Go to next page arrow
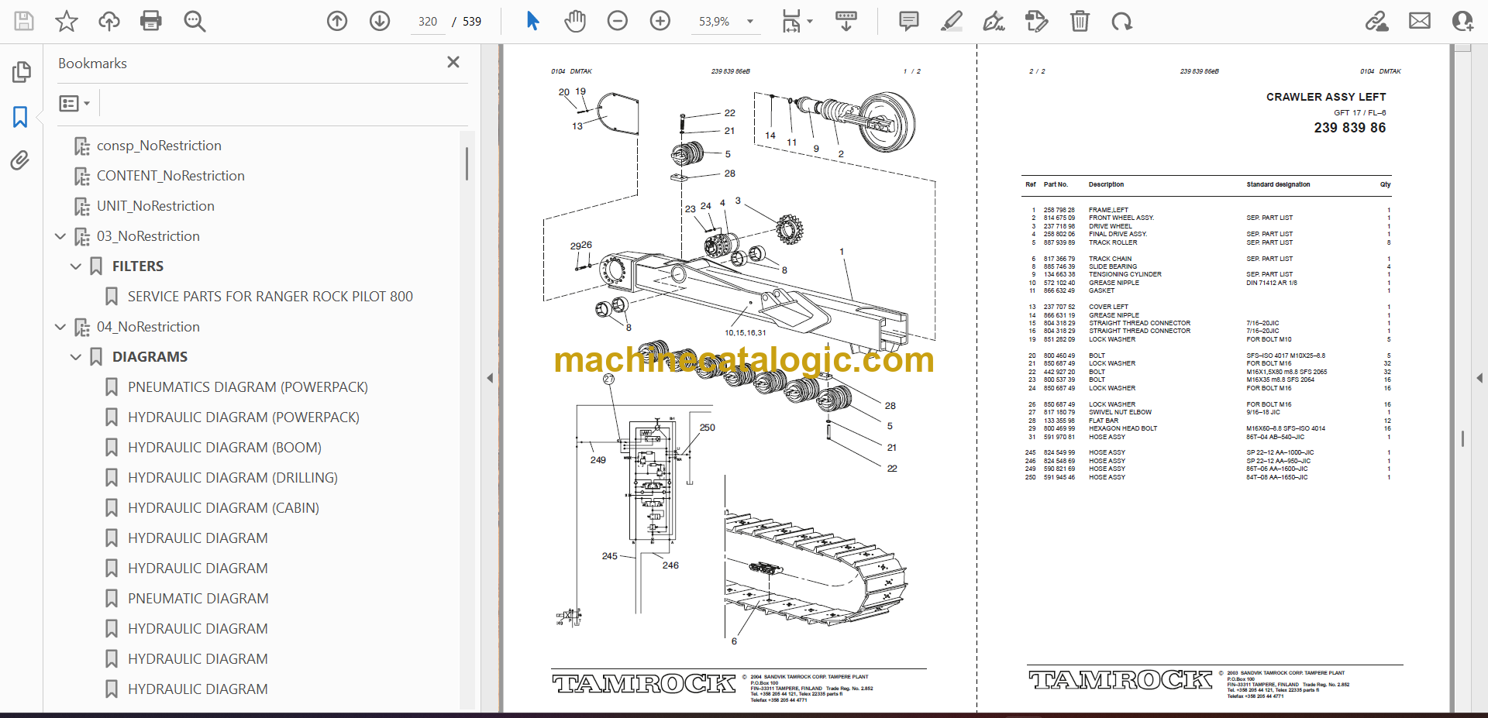Image resolution: width=1488 pixels, height=718 pixels. click(x=380, y=21)
